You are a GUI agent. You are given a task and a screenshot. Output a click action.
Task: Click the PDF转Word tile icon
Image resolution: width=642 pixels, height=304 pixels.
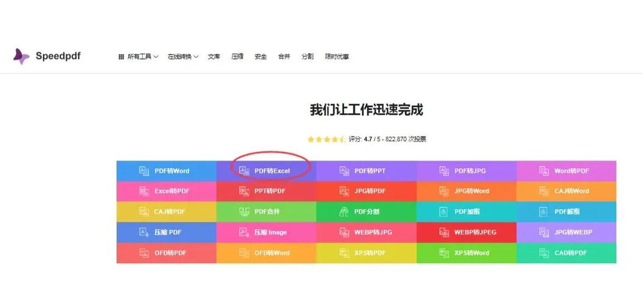tap(144, 171)
